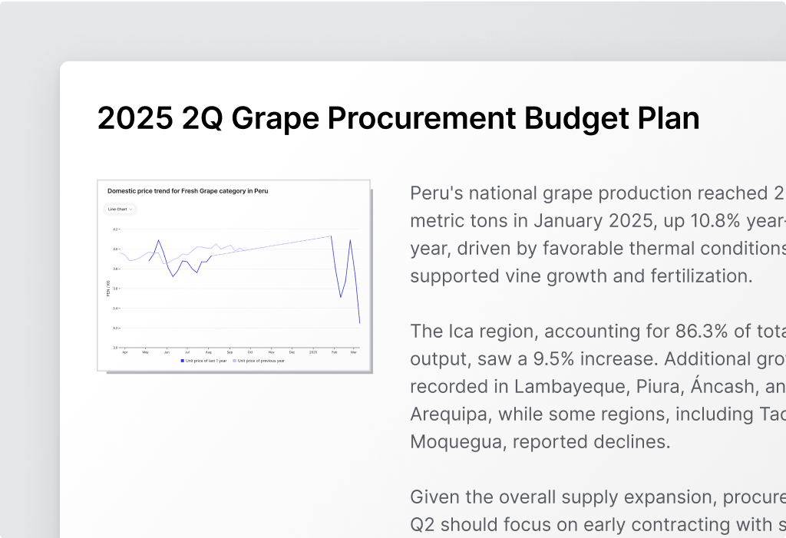Click the lowest March point of the dark line
The width and height of the screenshot is (786, 538).
pos(359,323)
